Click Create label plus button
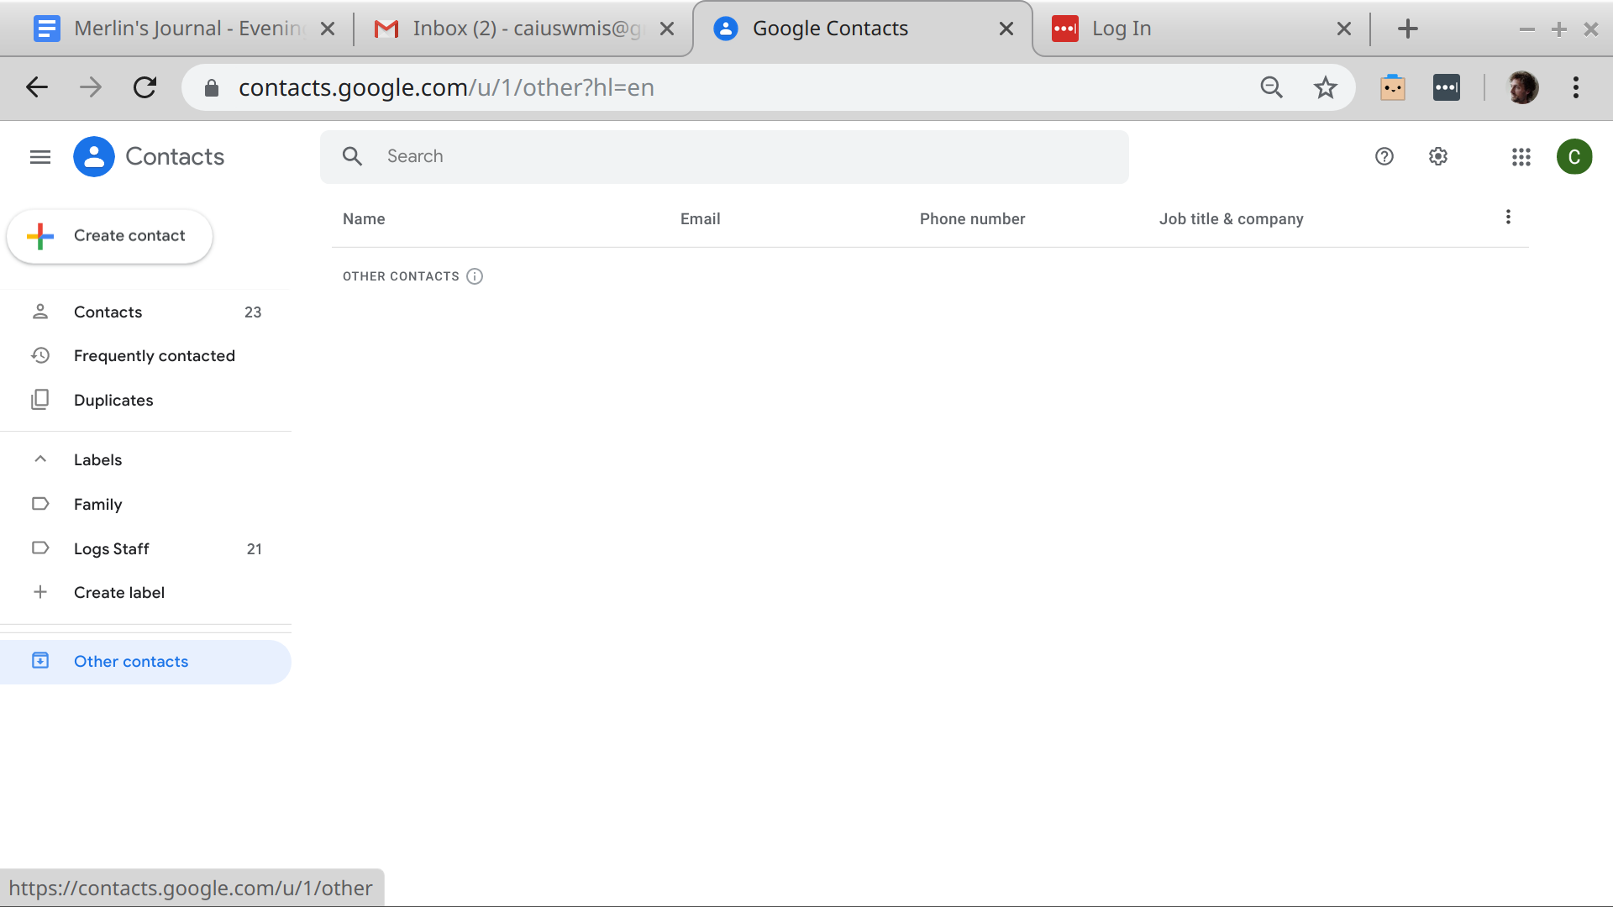Screen dimensions: 1613x907 click(x=39, y=591)
